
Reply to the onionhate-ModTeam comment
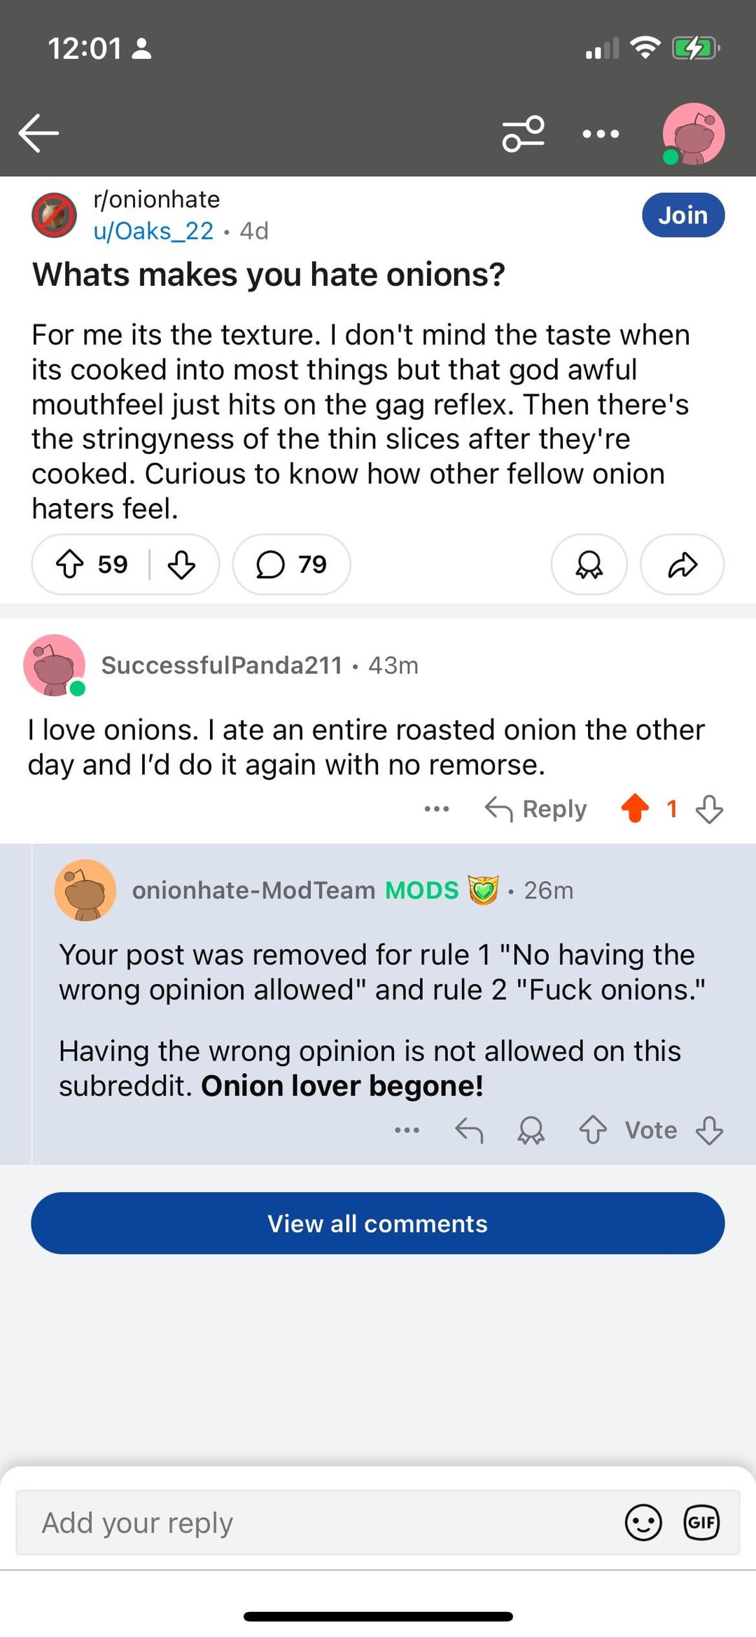coord(469,1130)
